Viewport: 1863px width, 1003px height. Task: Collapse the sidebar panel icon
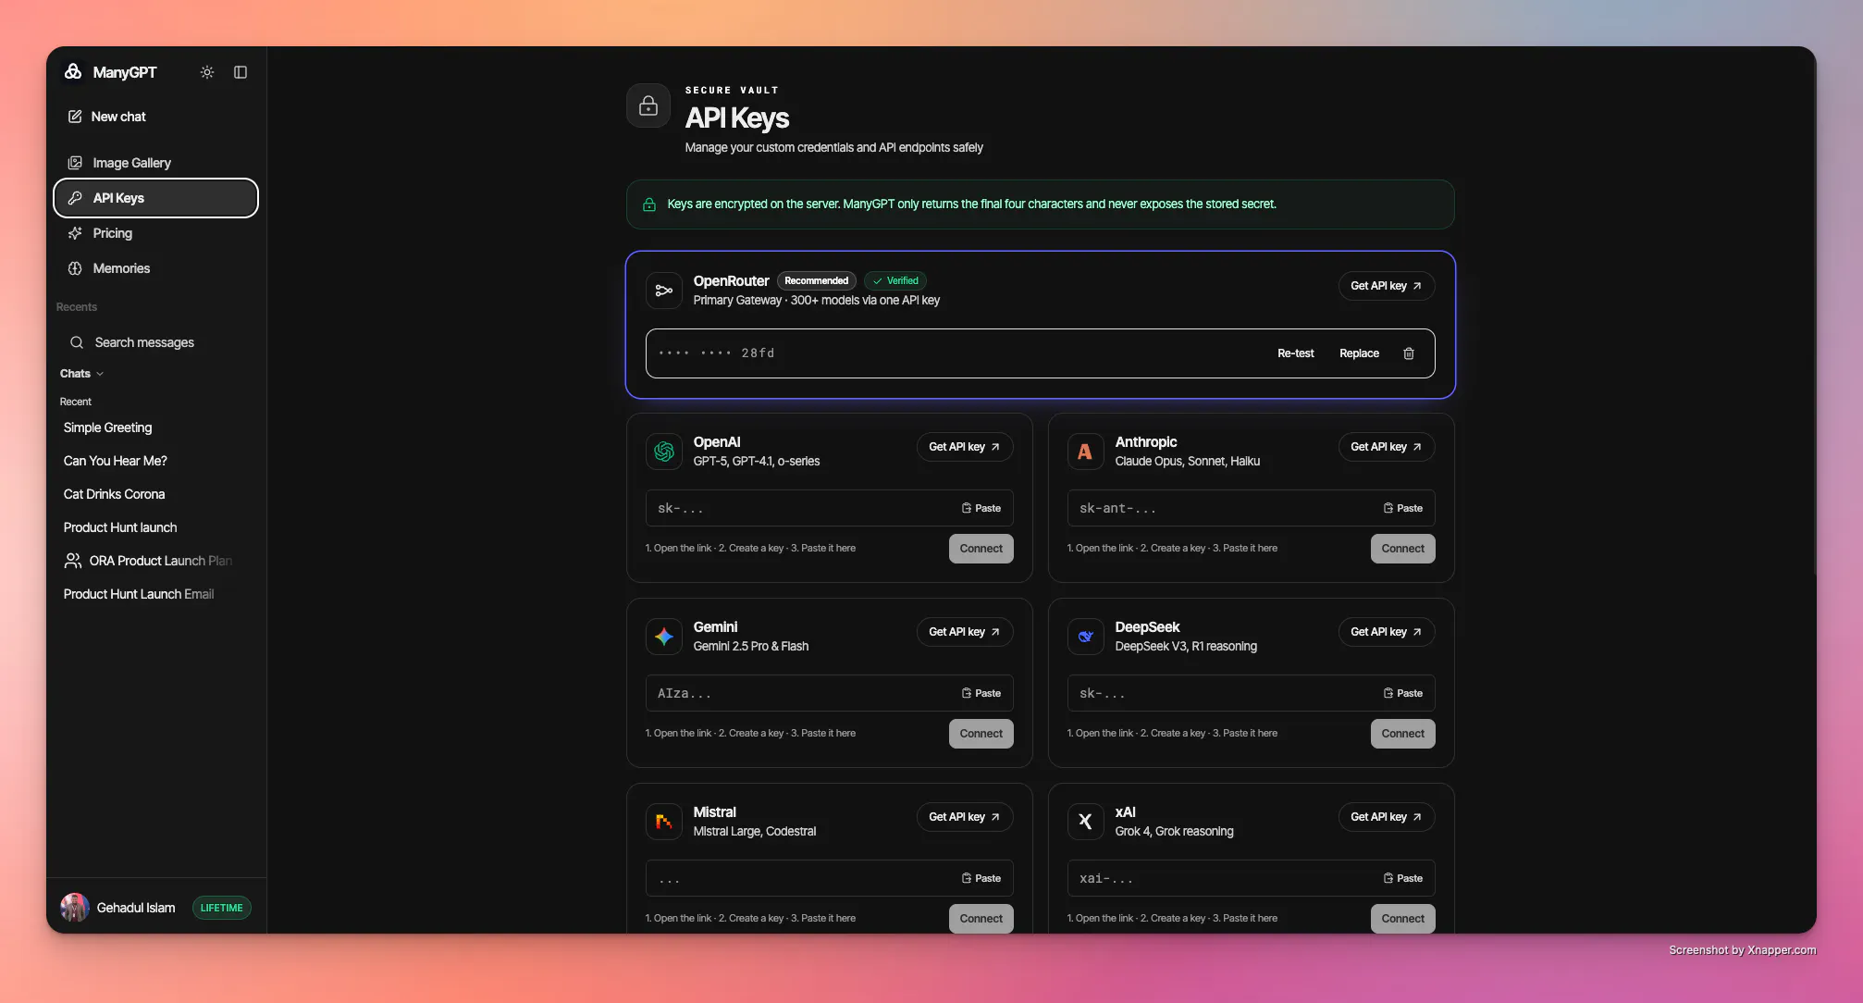point(241,72)
